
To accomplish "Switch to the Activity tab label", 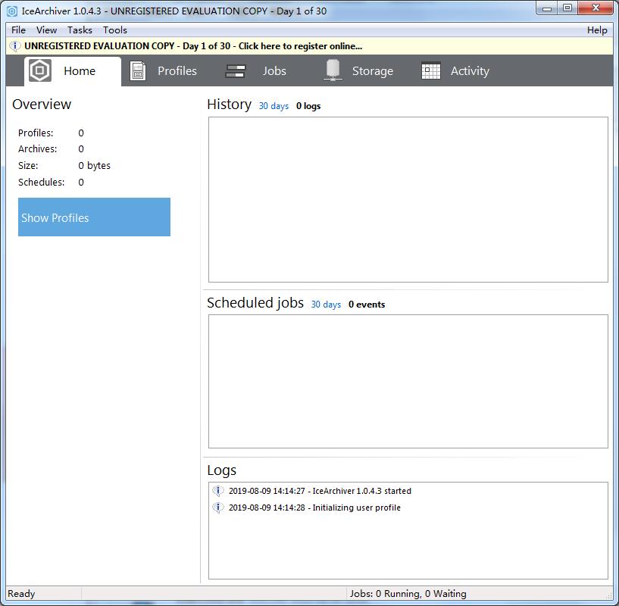I will click(x=470, y=71).
